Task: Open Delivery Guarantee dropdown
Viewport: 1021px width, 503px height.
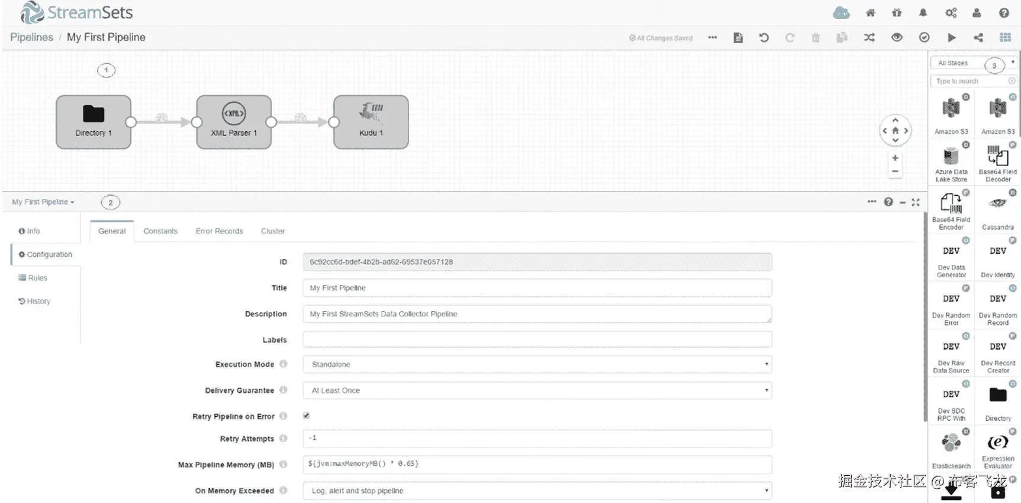Action: 537,390
